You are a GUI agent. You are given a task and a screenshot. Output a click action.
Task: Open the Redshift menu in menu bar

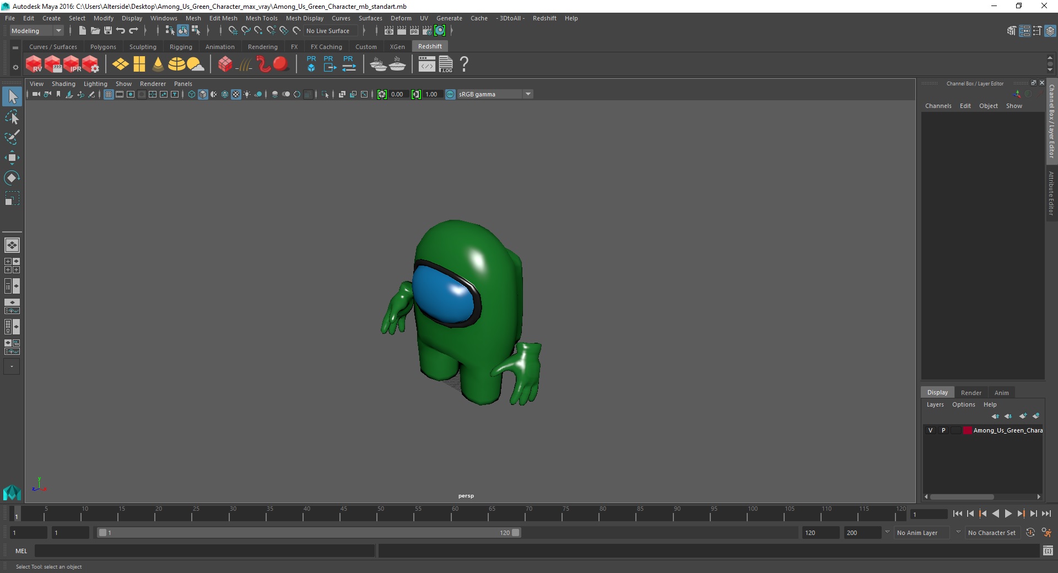544,18
